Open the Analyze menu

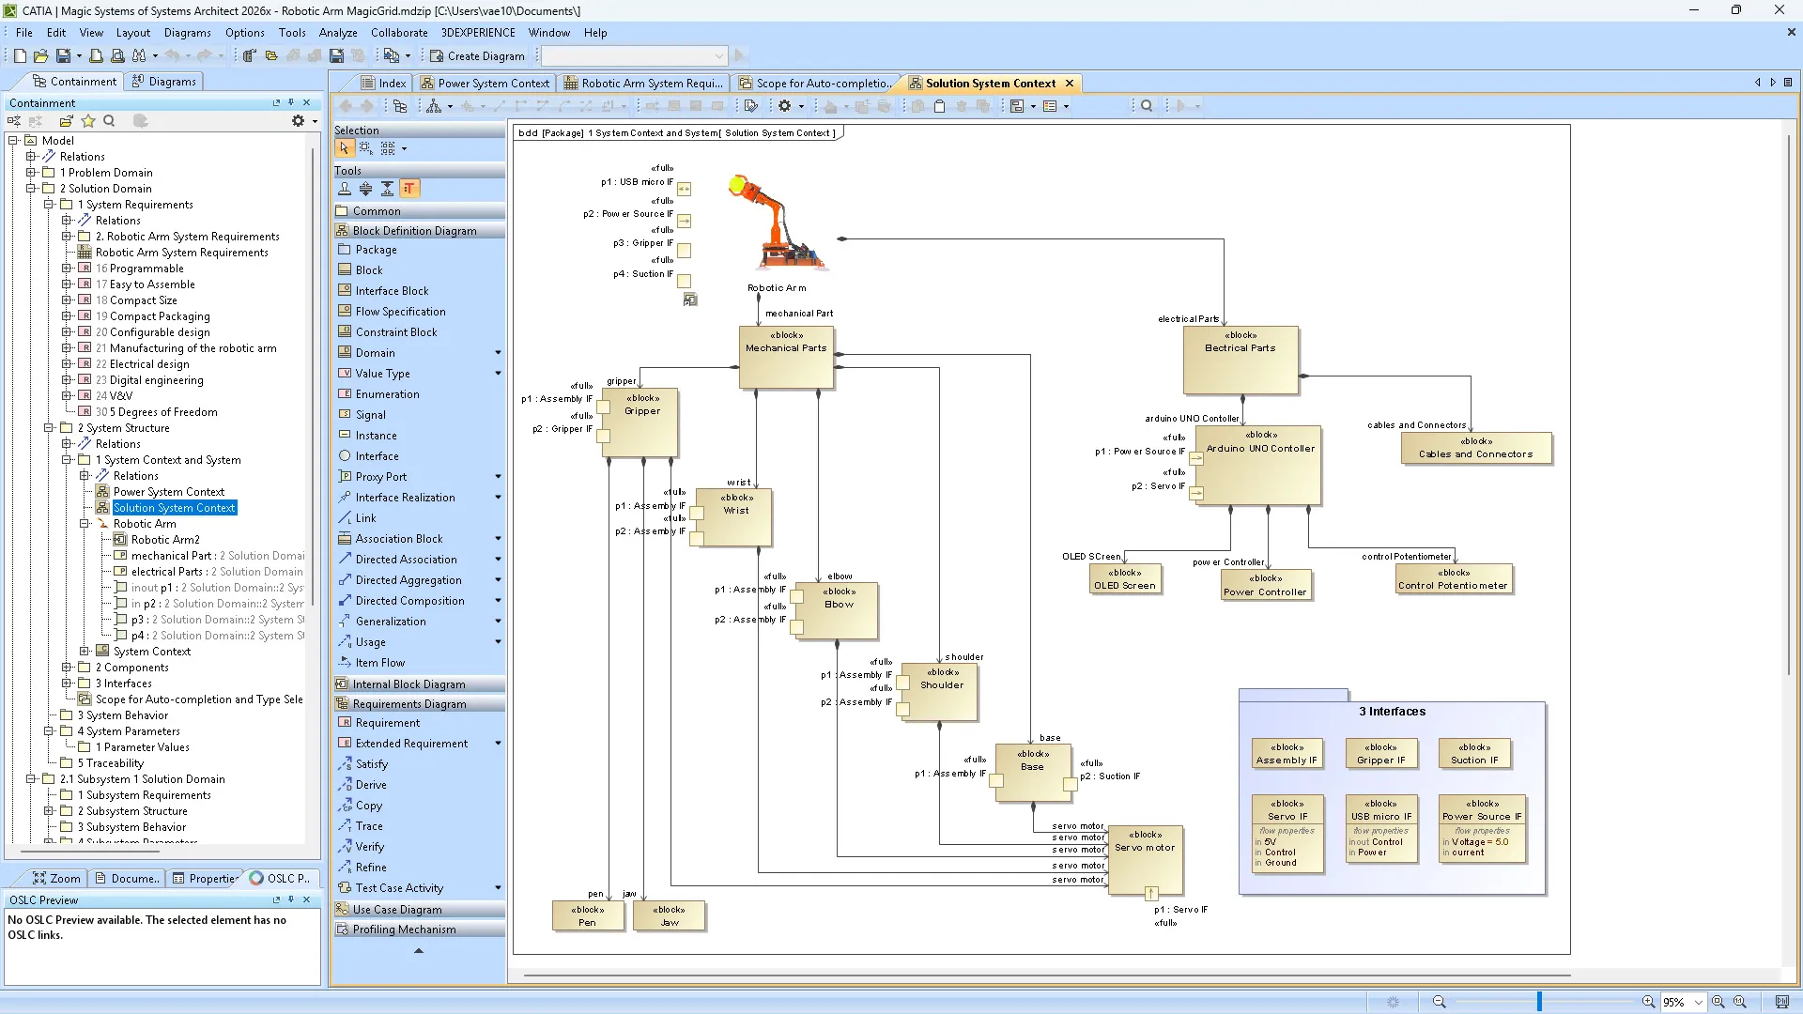pos(338,32)
